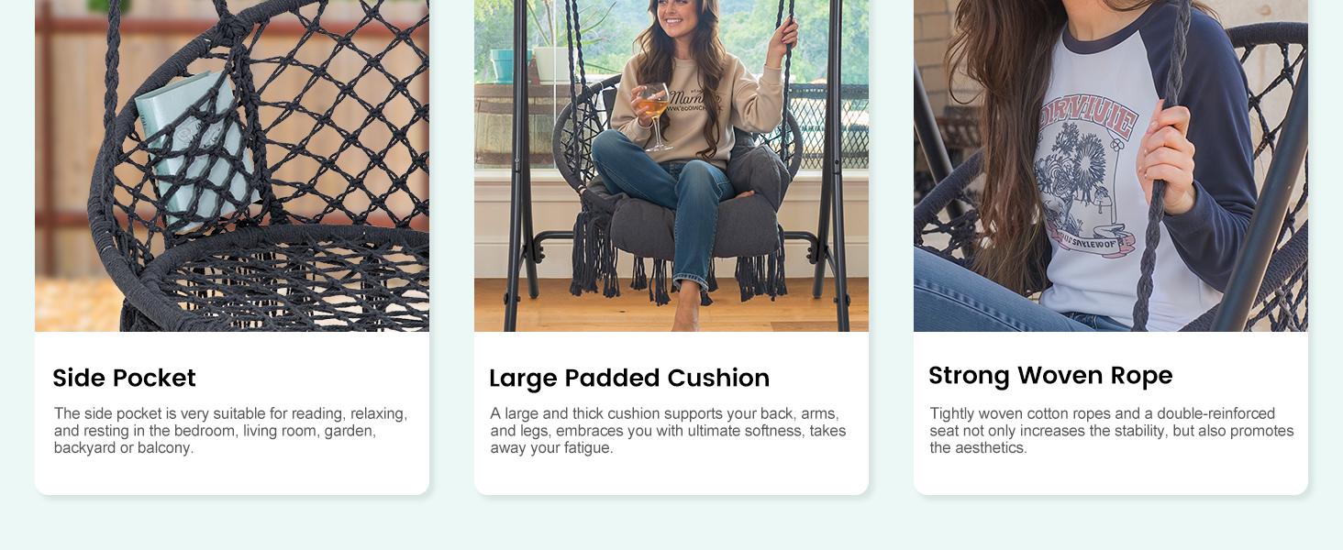Click the Side Pocket product photo
Viewport: 1343px width, 550px height.
(232, 165)
